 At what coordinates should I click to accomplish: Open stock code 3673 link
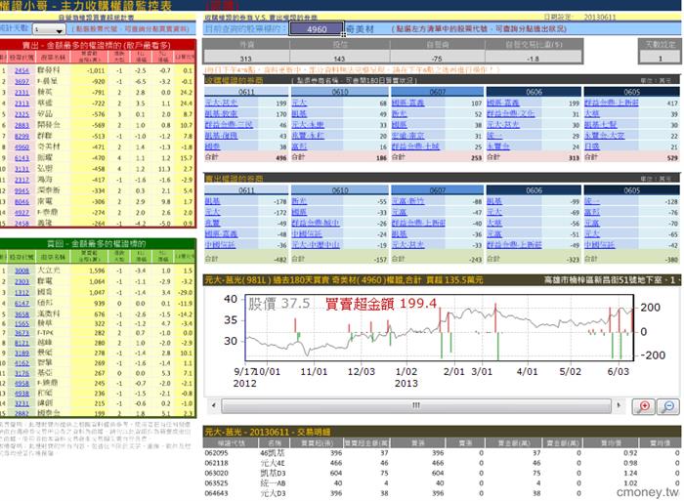pos(21,333)
